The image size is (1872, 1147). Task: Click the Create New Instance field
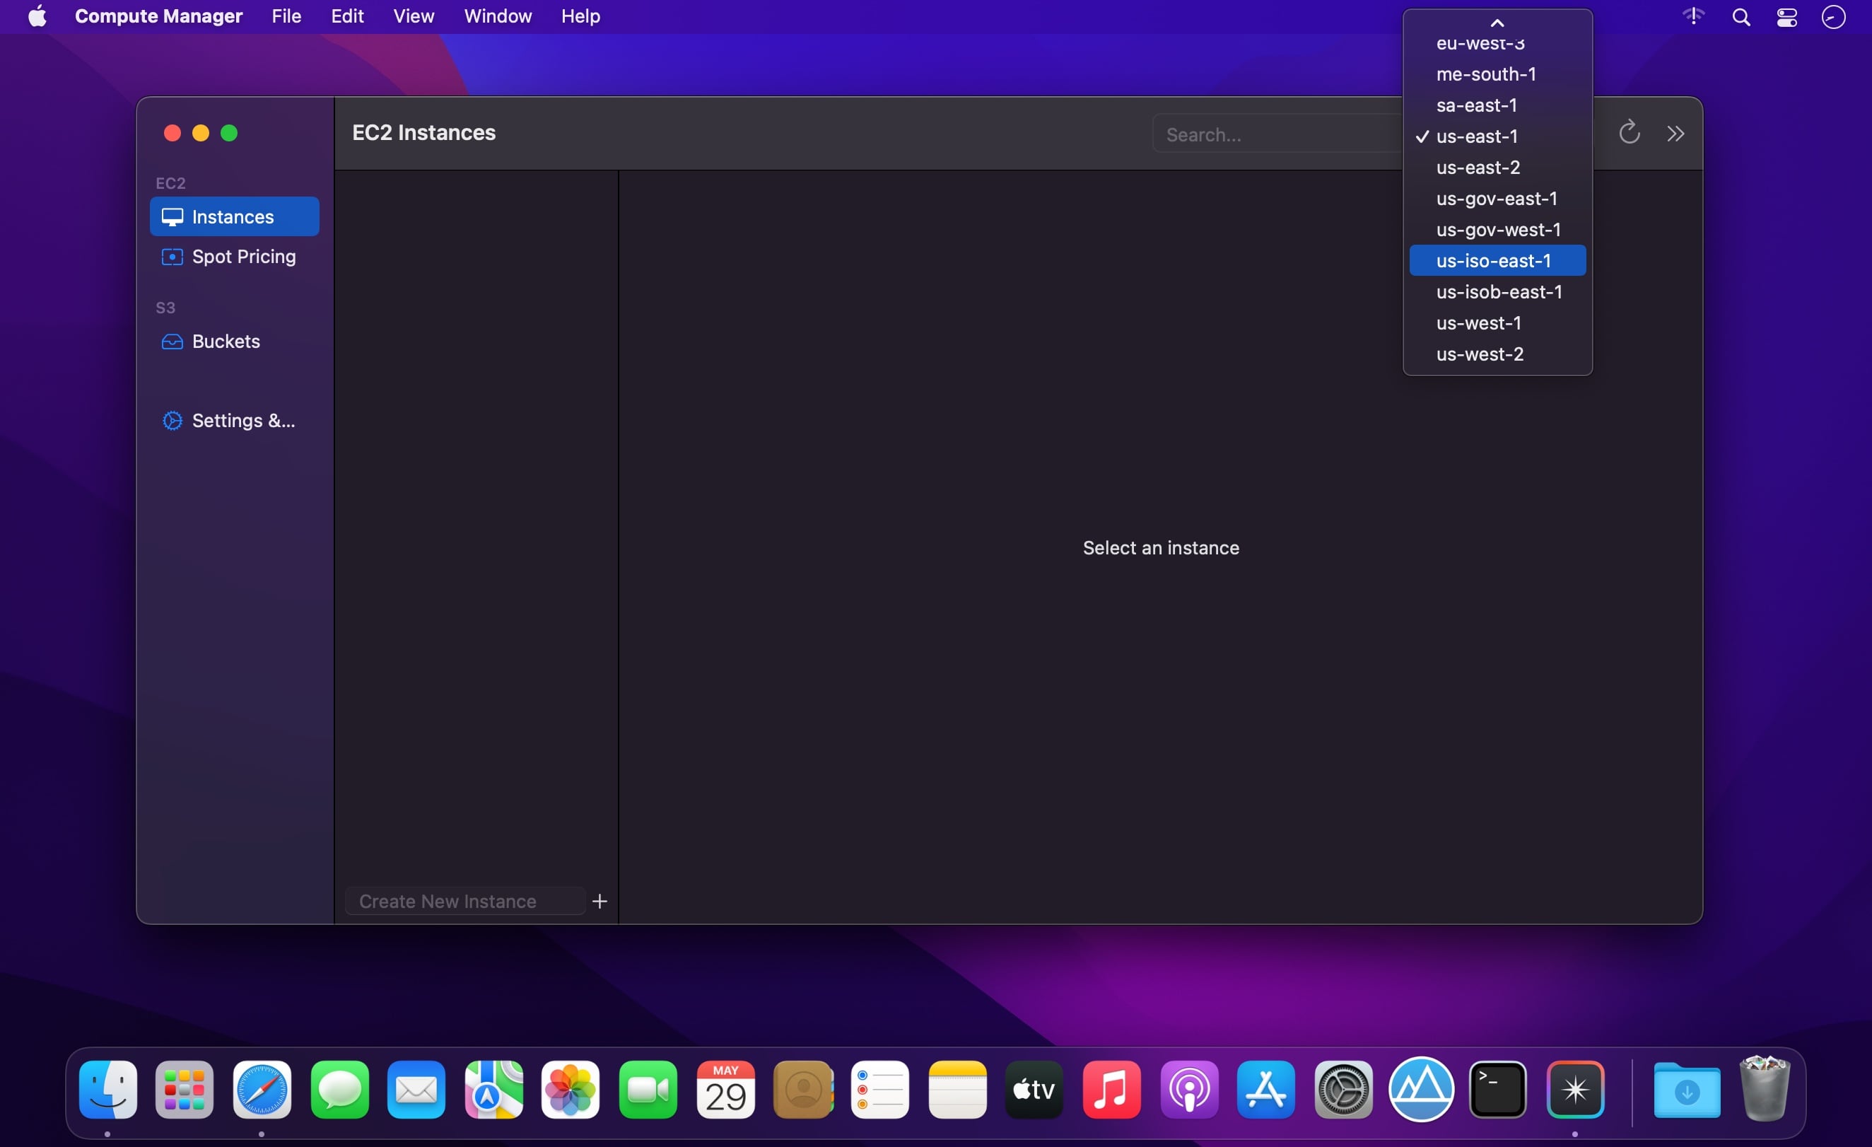(x=465, y=901)
